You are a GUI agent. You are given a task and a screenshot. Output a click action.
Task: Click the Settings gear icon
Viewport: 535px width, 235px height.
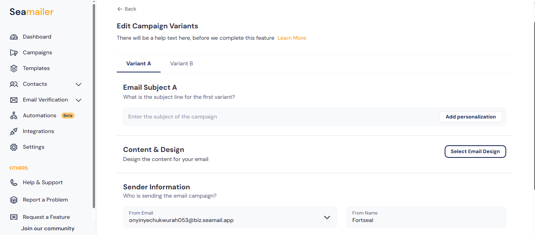[14, 147]
